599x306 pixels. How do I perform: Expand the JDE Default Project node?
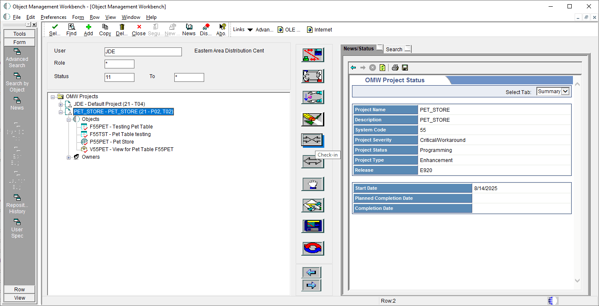coord(61,104)
